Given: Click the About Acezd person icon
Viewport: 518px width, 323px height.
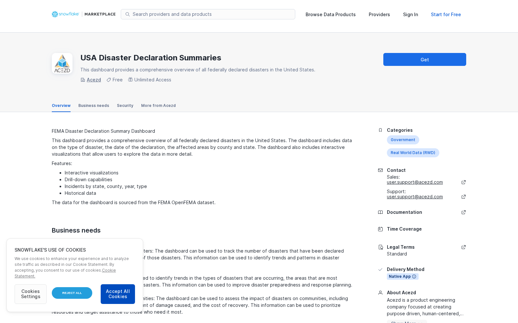Looking at the screenshot, I should (380, 293).
